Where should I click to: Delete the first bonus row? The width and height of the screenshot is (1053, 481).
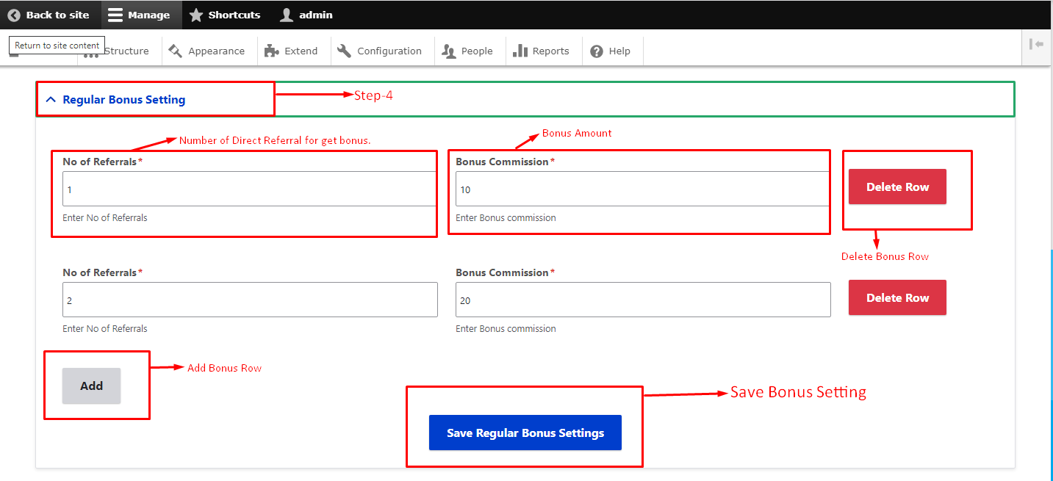[897, 187]
